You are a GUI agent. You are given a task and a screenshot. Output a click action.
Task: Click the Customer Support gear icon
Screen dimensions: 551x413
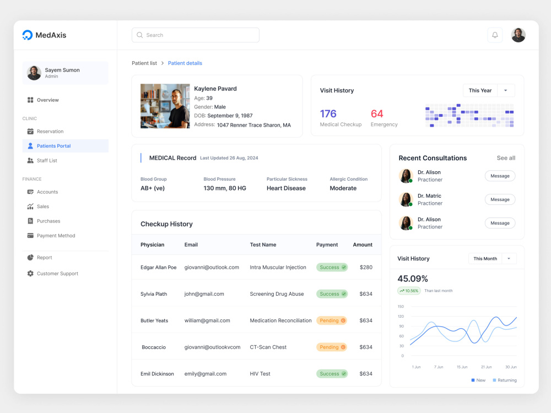tap(30, 274)
